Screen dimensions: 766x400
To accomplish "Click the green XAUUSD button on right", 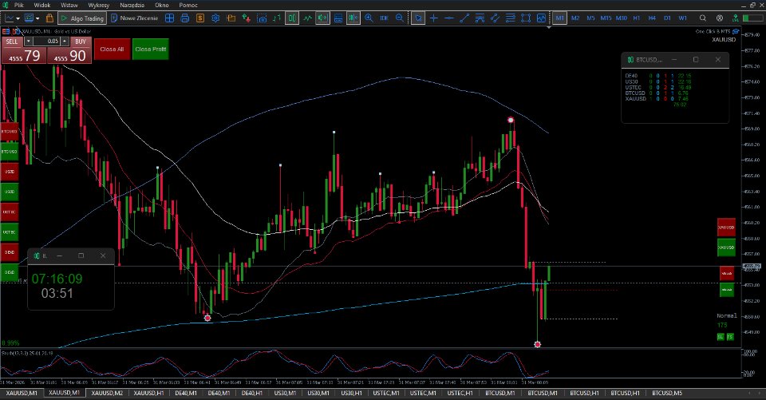I will (x=726, y=247).
